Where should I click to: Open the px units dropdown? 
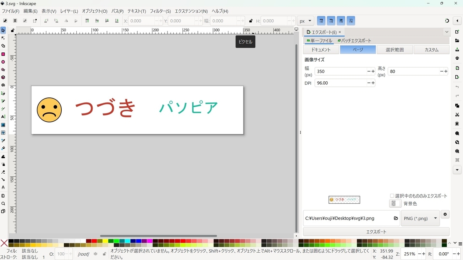[x=305, y=21]
